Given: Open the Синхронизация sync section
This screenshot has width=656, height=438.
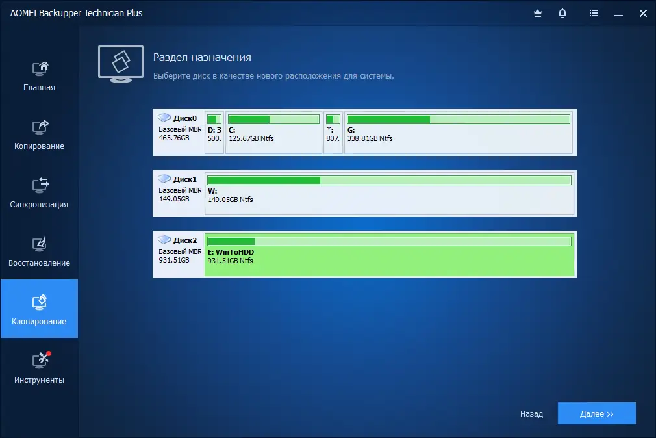Looking at the screenshot, I should click(40, 192).
